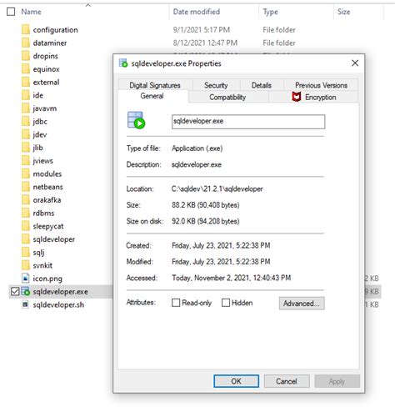Click the title bar icon of Properties dialog
Viewport: 395px width, 412px height.
coord(123,63)
